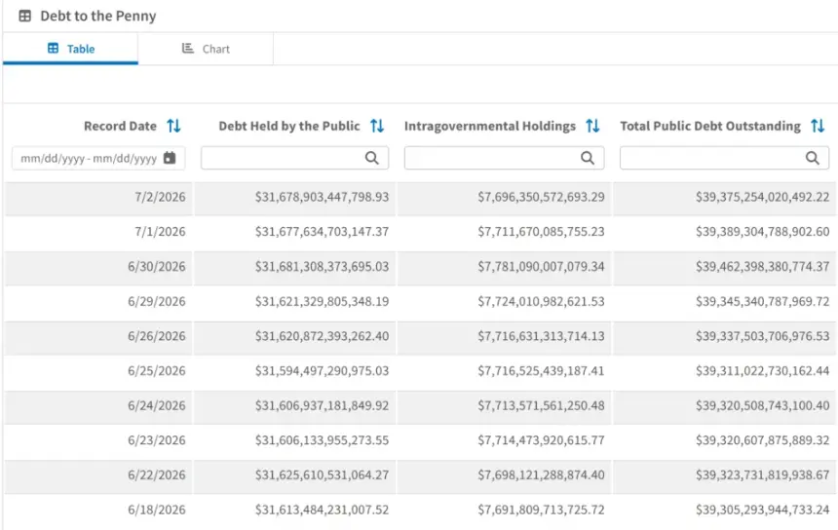This screenshot has height=530, width=838.
Task: Click Total Public Debt Outstanding header text
Action: 710,126
